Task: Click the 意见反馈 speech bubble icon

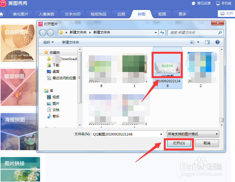Action: coord(194,3)
